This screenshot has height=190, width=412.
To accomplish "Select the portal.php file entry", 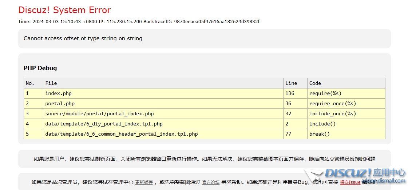I will click(x=60, y=103).
